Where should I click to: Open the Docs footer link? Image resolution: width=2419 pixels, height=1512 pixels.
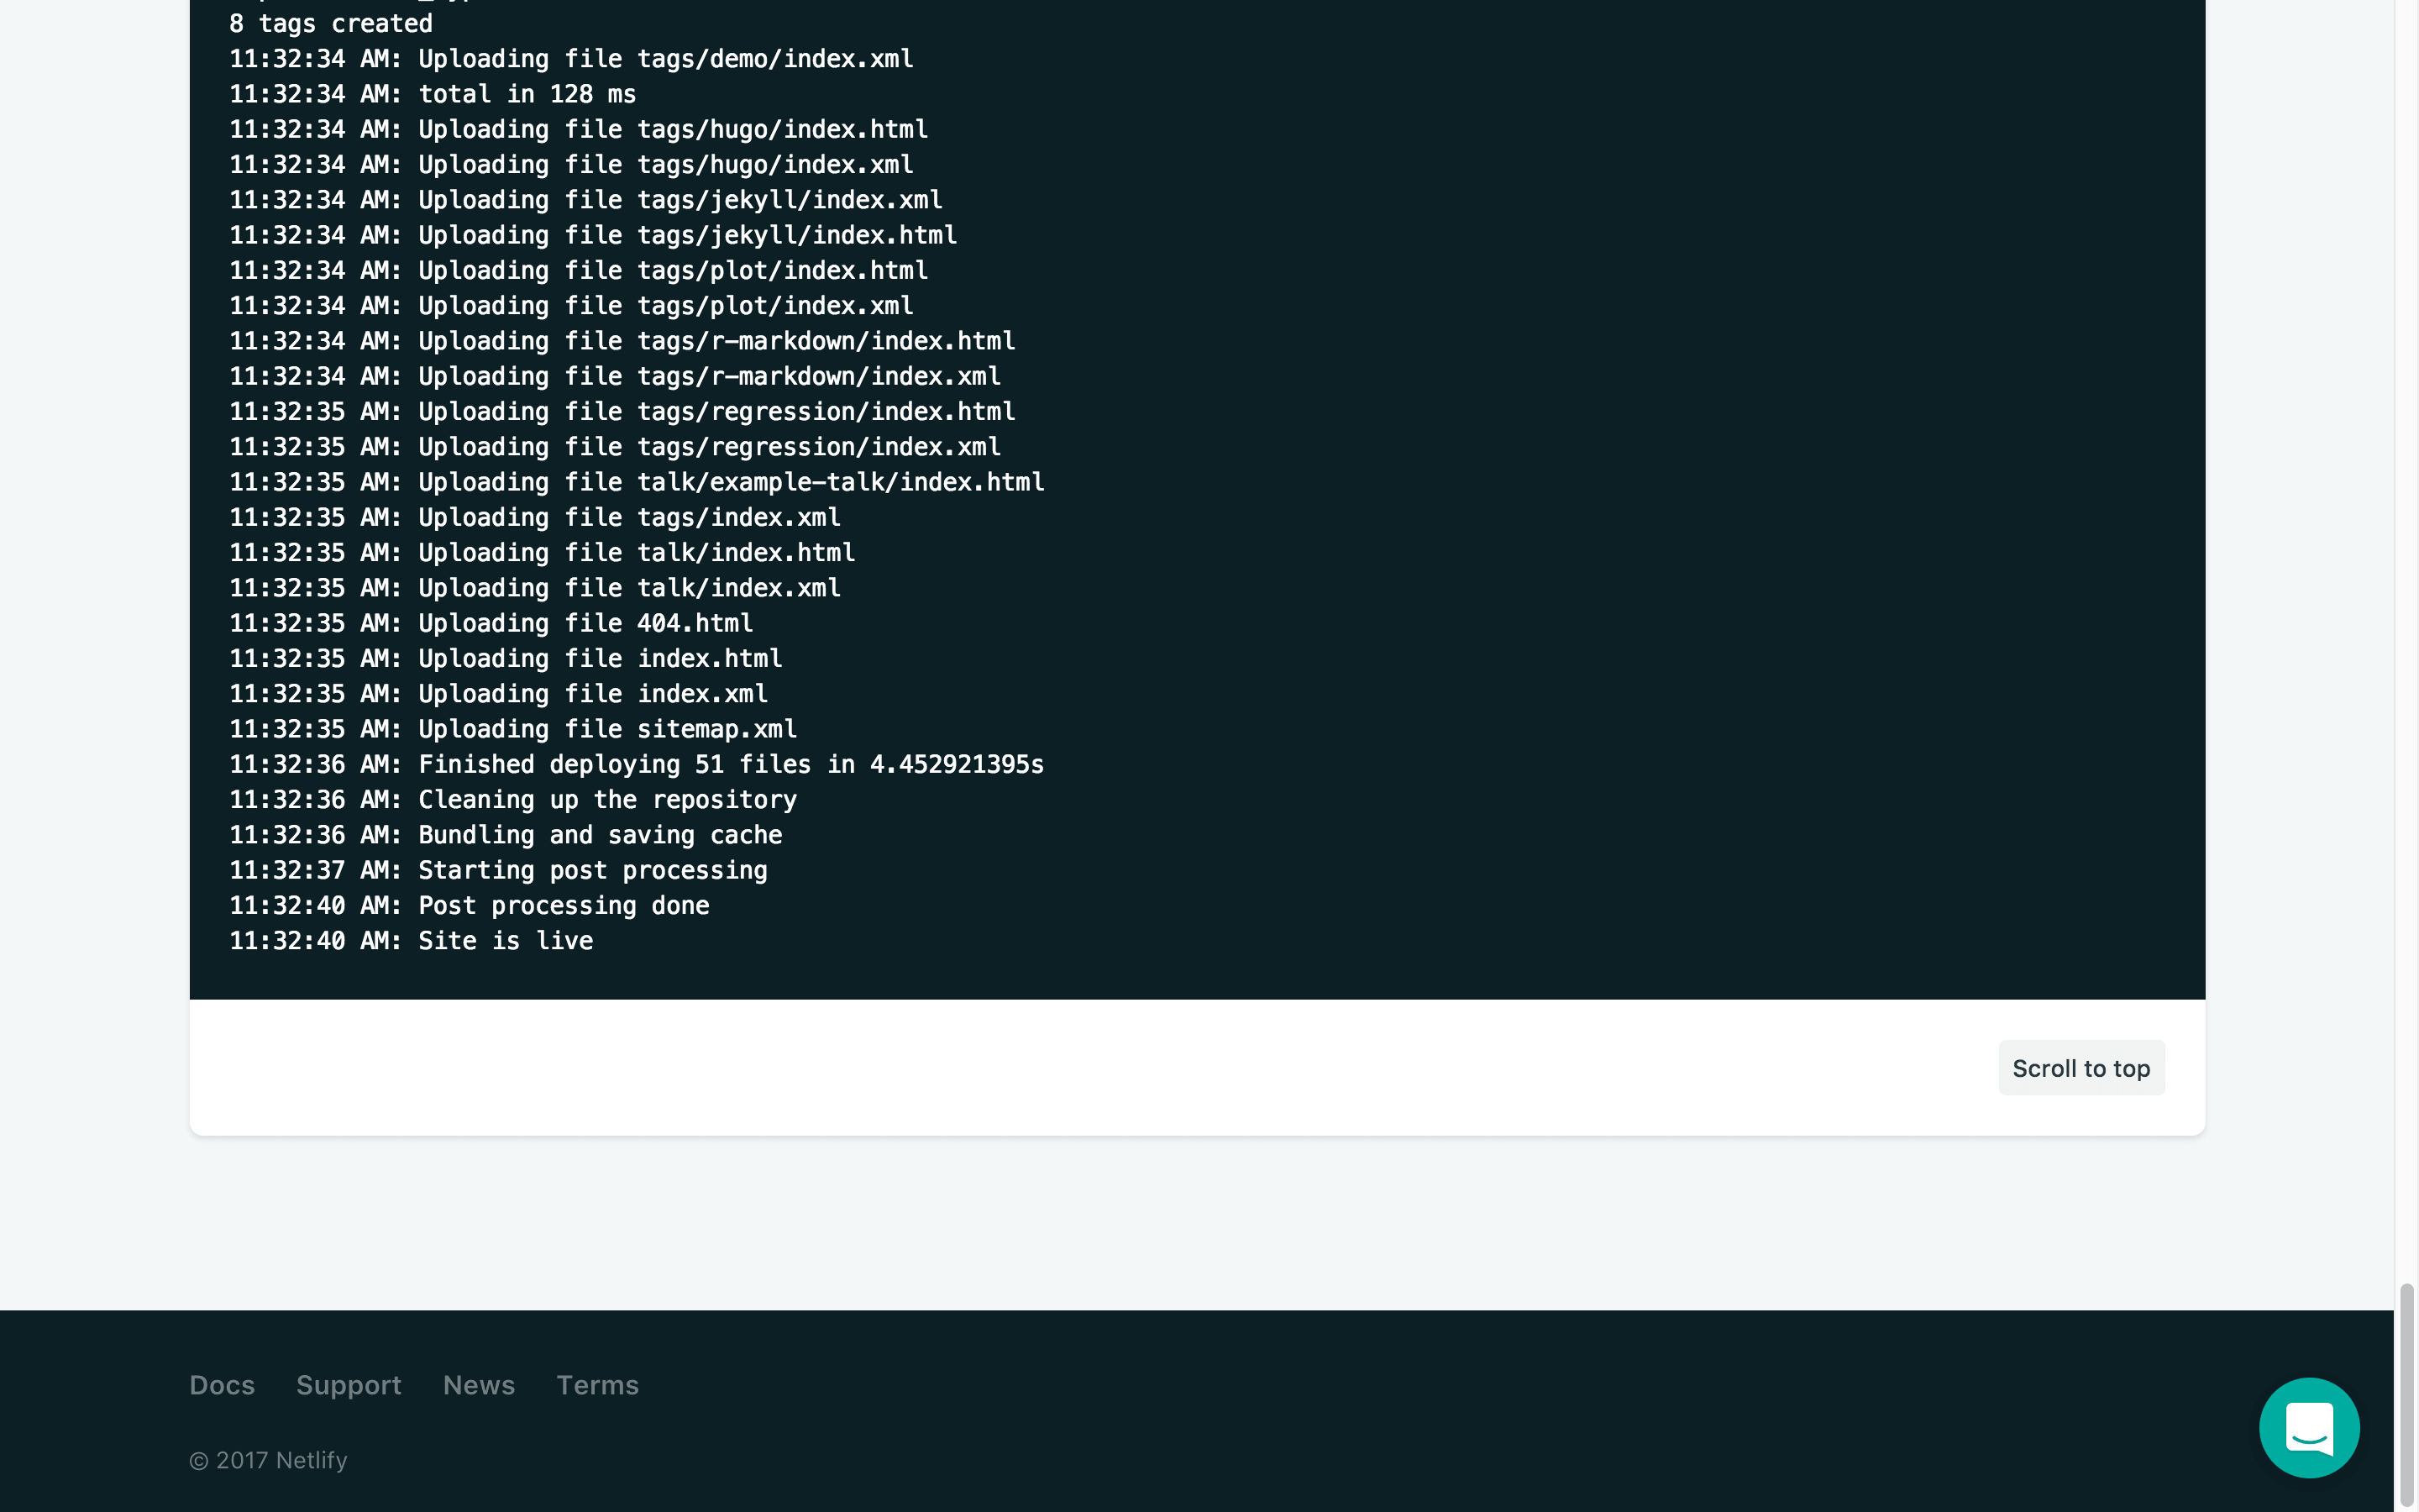[x=222, y=1385]
